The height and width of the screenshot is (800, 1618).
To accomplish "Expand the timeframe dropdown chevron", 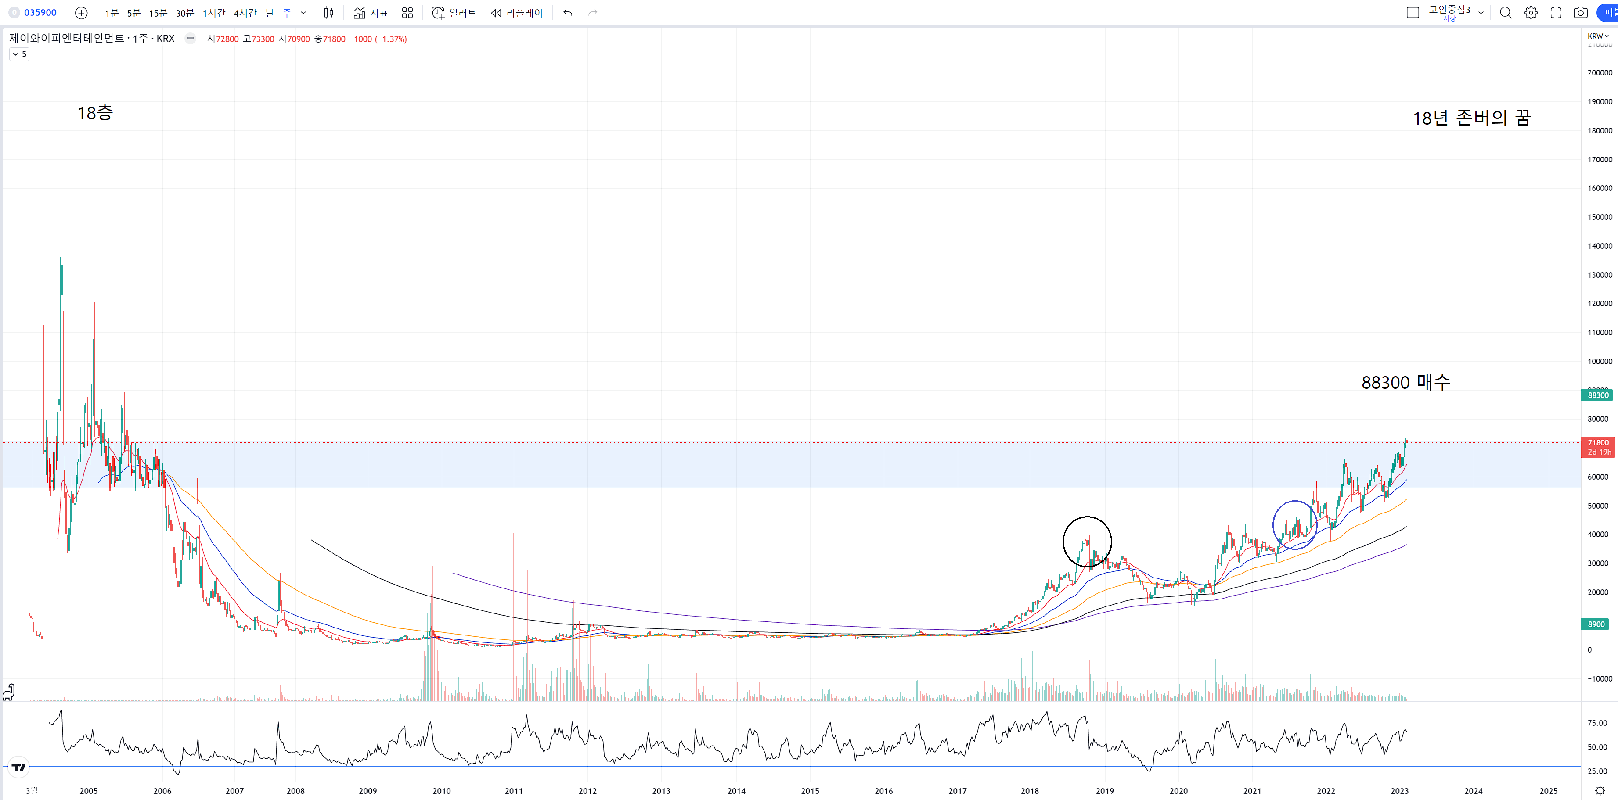I will [303, 13].
